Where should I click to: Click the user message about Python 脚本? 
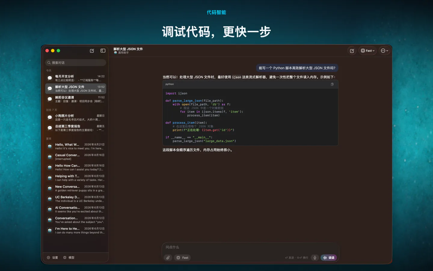pos(297,68)
